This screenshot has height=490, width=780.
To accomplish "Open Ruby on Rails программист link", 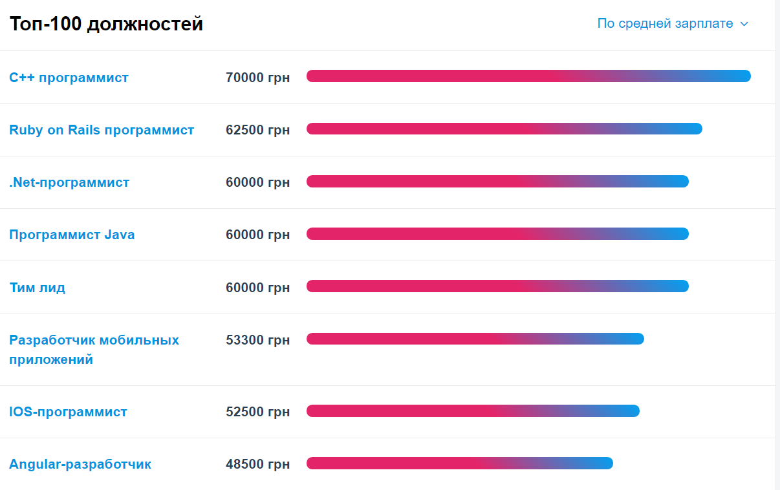I will point(102,130).
